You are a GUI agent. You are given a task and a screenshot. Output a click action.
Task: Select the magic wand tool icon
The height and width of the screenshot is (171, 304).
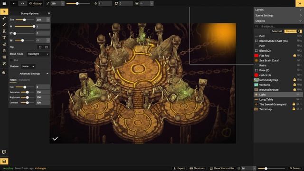[4, 64]
